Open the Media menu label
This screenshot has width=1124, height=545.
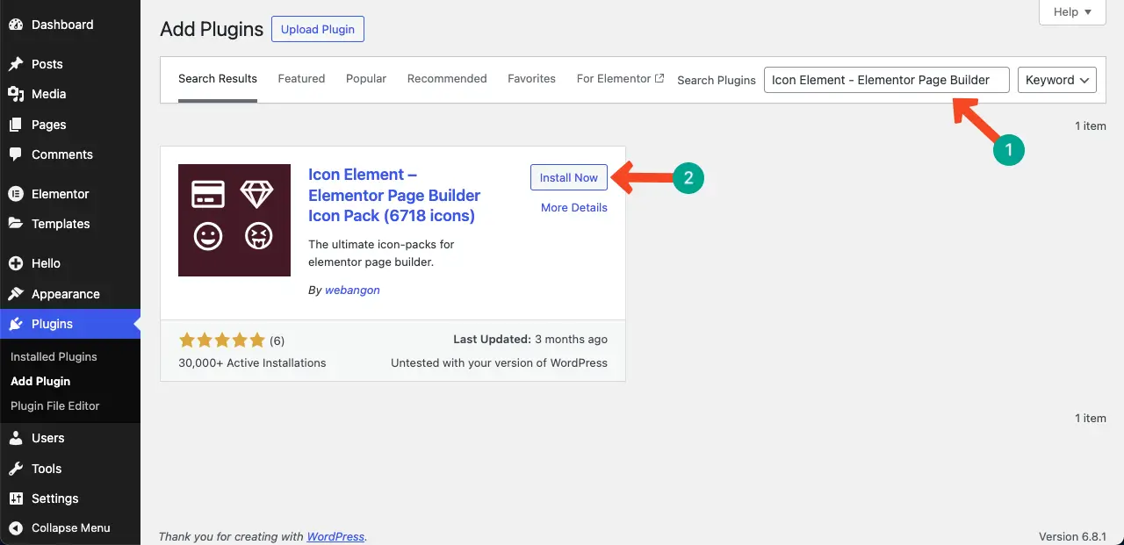[x=49, y=94]
